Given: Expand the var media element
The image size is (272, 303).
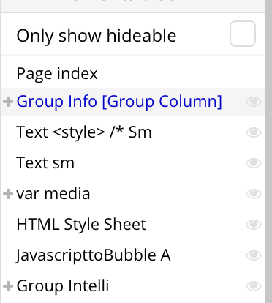Looking at the screenshot, I should 8,194.
